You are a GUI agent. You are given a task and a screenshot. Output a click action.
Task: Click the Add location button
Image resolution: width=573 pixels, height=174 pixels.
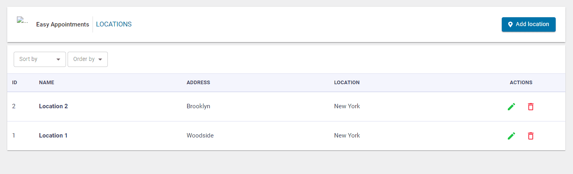pyautogui.click(x=528, y=24)
